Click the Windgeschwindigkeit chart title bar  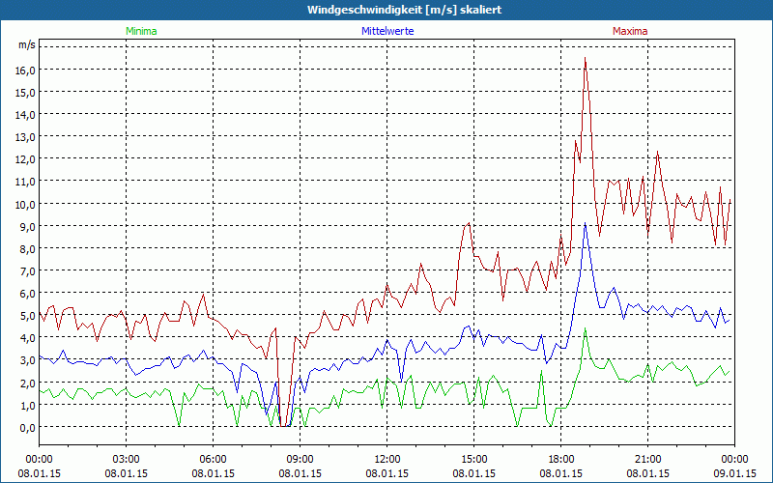386,9
